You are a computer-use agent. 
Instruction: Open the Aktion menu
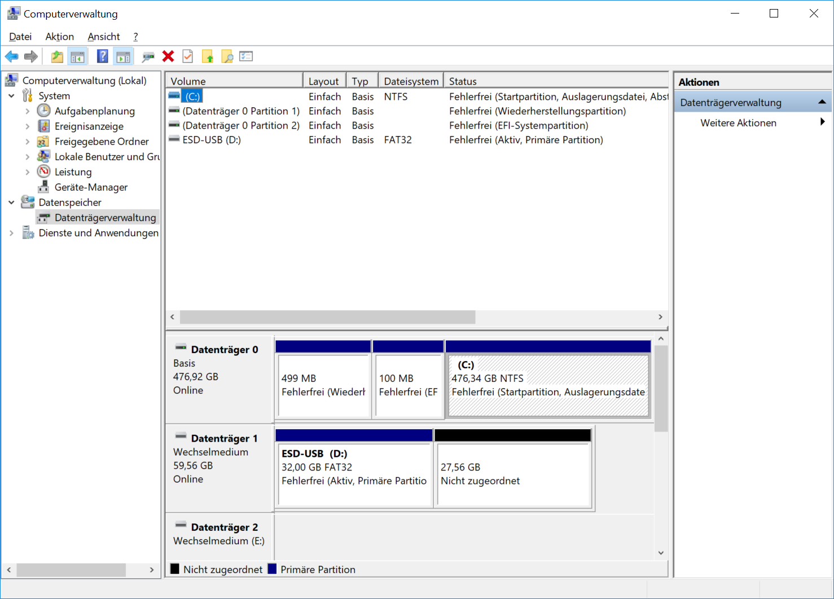pos(59,37)
